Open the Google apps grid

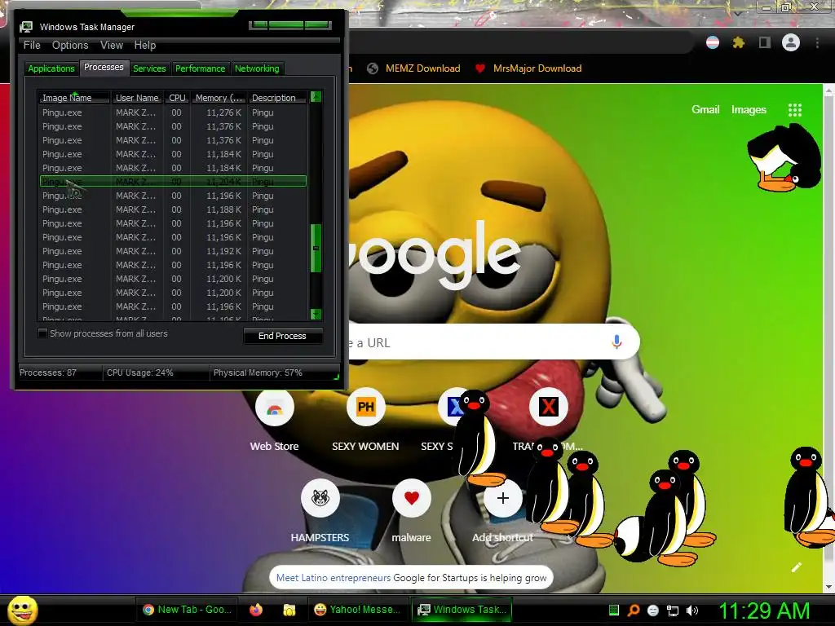(794, 110)
